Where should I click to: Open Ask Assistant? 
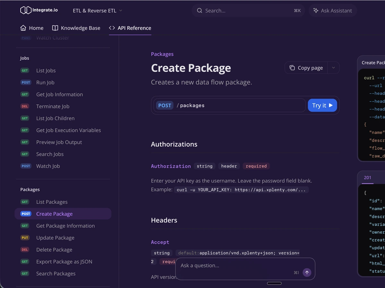(x=333, y=11)
